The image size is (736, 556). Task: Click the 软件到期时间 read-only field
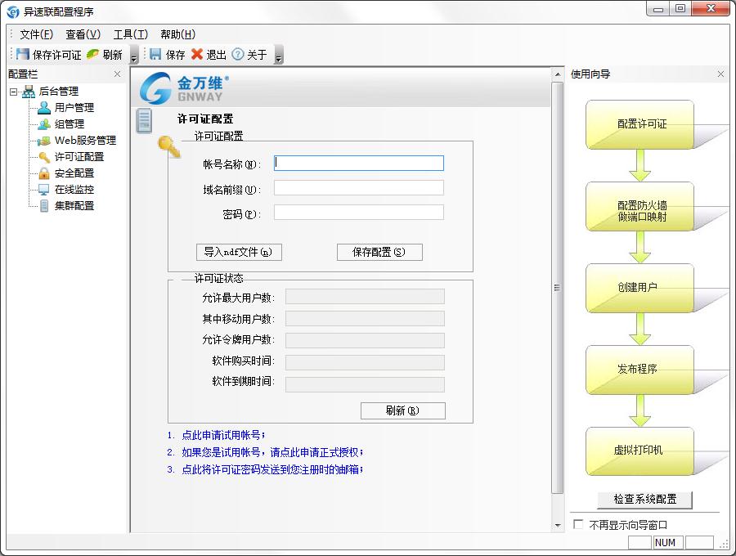pos(365,384)
